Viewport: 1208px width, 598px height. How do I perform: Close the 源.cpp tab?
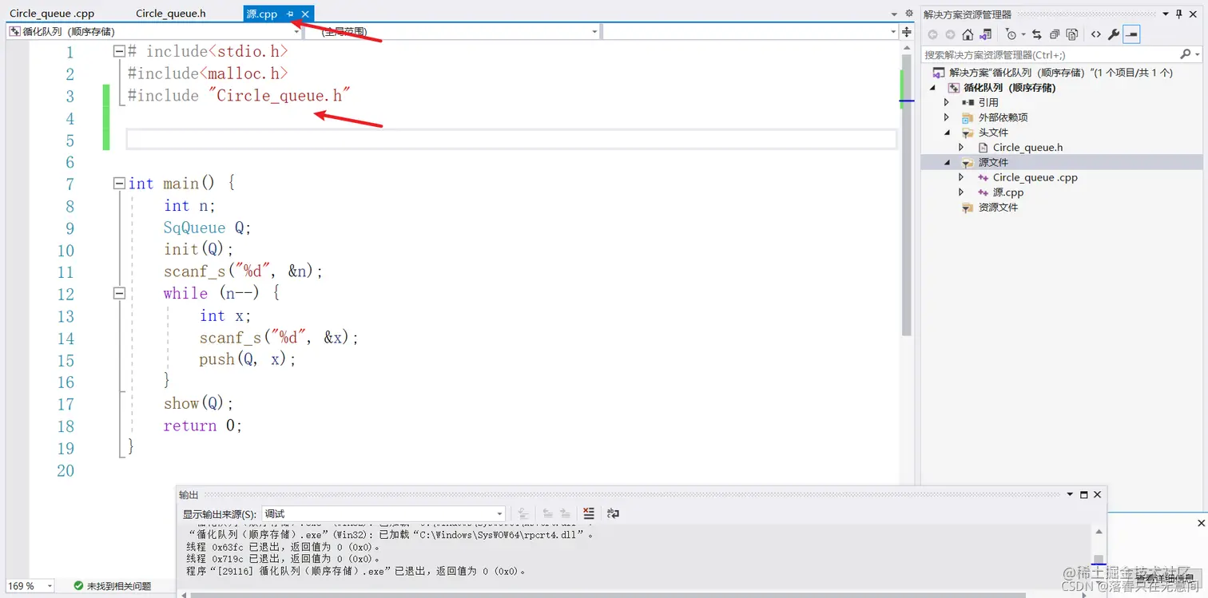tap(305, 14)
